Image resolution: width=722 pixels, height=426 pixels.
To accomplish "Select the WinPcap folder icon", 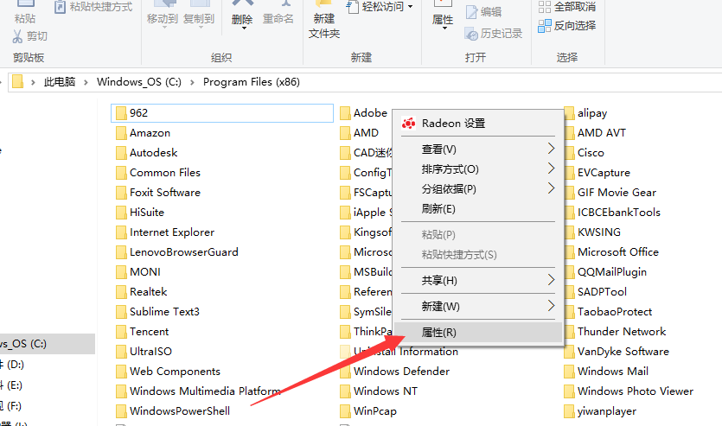I will (345, 410).
